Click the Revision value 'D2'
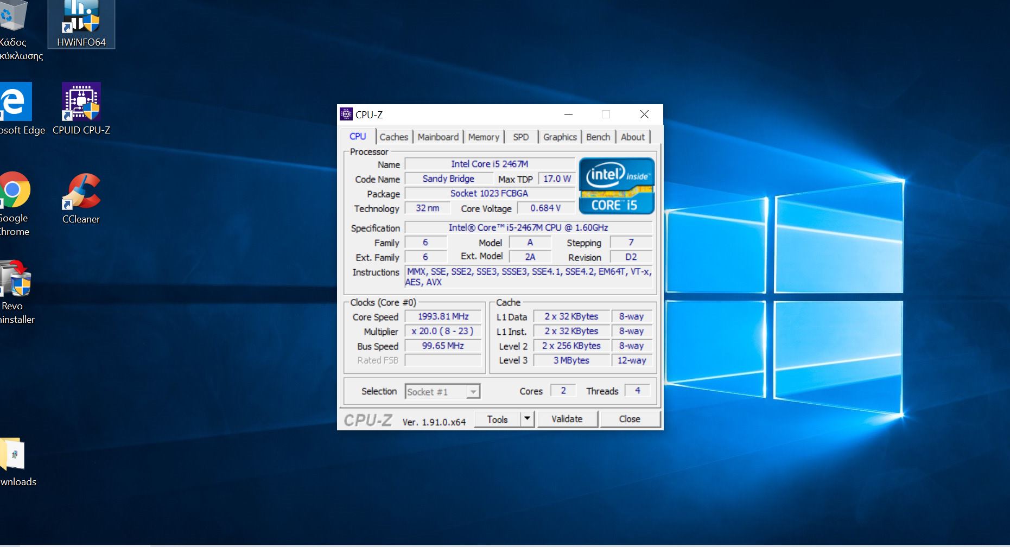Viewport: 1010px width, 547px height. [631, 257]
